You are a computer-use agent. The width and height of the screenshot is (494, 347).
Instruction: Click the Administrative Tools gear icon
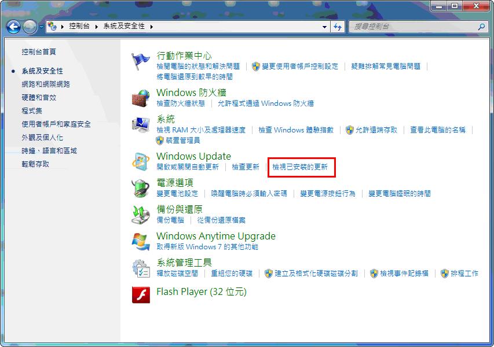pos(141,268)
